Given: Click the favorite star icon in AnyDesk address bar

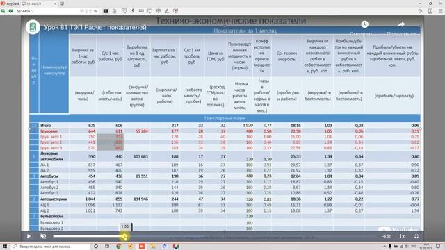Looking at the screenshot, I should pyautogui.click(x=96, y=11).
